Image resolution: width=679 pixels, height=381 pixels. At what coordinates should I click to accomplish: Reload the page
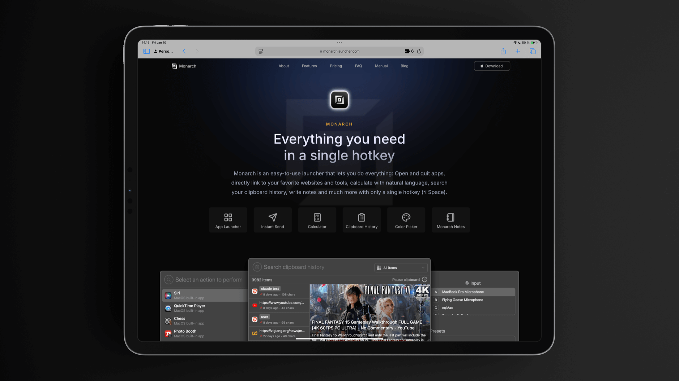(419, 51)
